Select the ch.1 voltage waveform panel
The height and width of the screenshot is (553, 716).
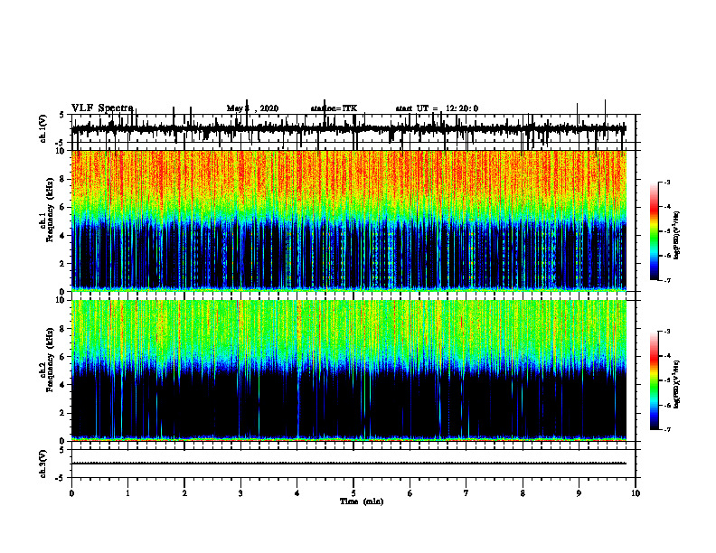pyautogui.click(x=353, y=128)
